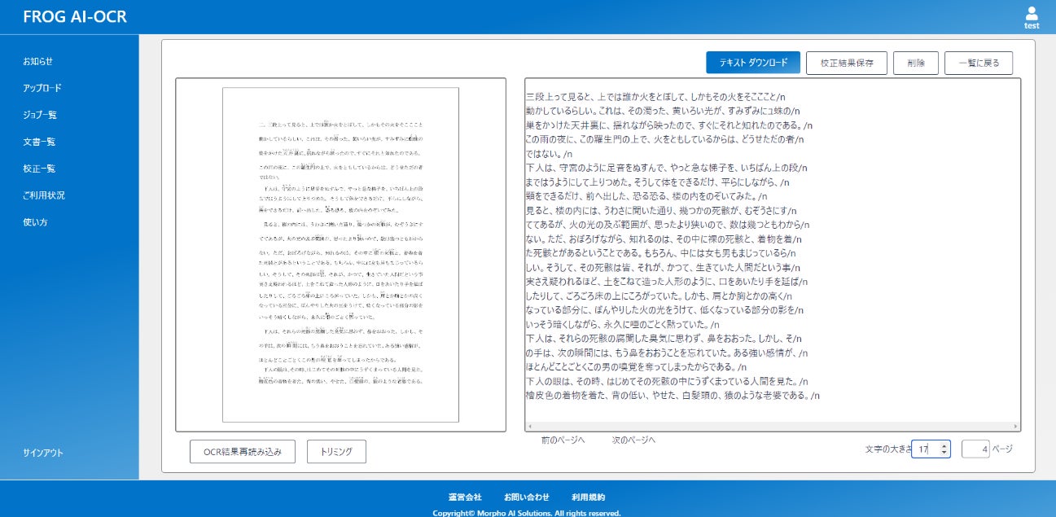This screenshot has width=1056, height=517.
Task: Click the 削除 delete button
Action: tap(916, 62)
